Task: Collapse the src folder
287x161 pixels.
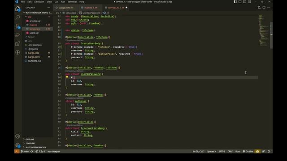Action: coord(38,17)
